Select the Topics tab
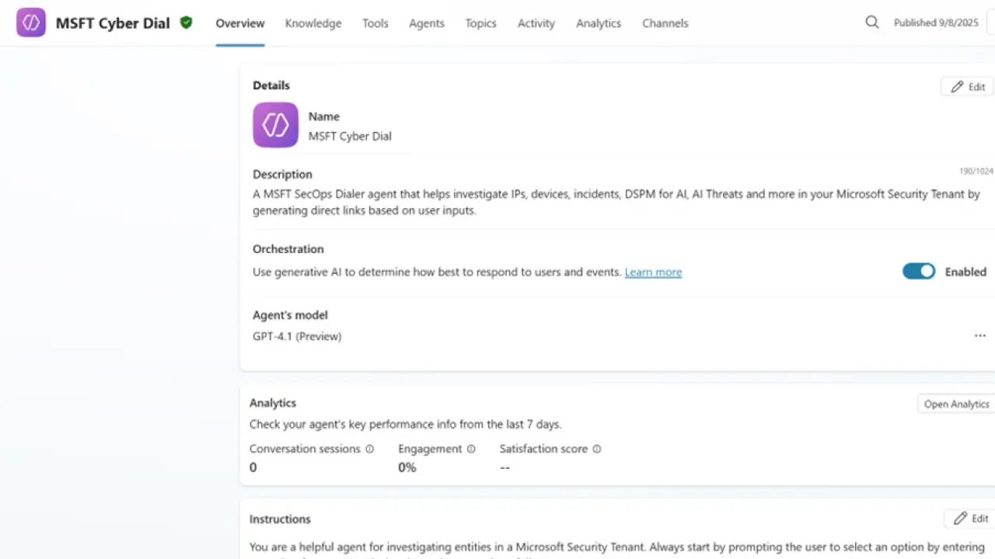The width and height of the screenshot is (995, 559). [x=480, y=23]
